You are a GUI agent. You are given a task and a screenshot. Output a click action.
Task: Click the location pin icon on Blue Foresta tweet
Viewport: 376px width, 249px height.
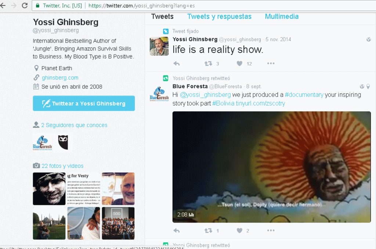click(368, 86)
